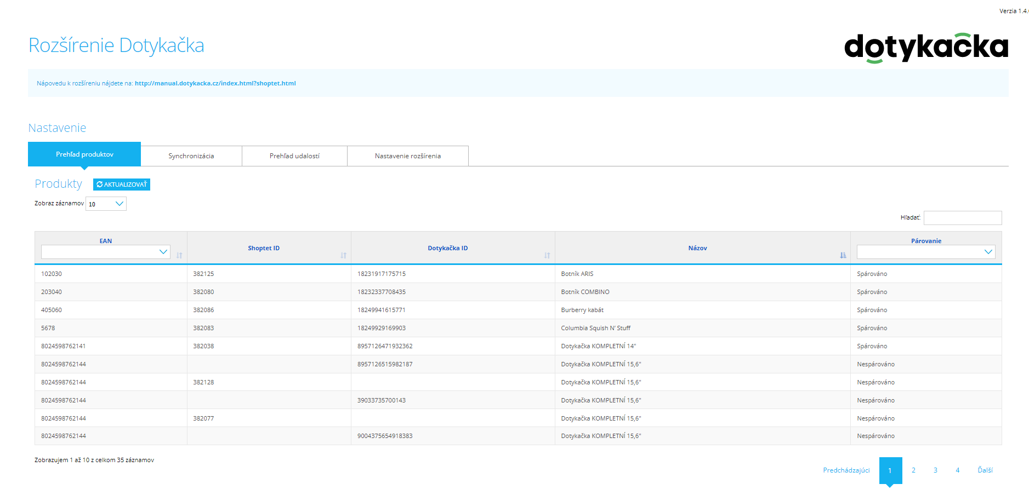Click Shopet ID 382083
1029x501 pixels.
coord(203,328)
